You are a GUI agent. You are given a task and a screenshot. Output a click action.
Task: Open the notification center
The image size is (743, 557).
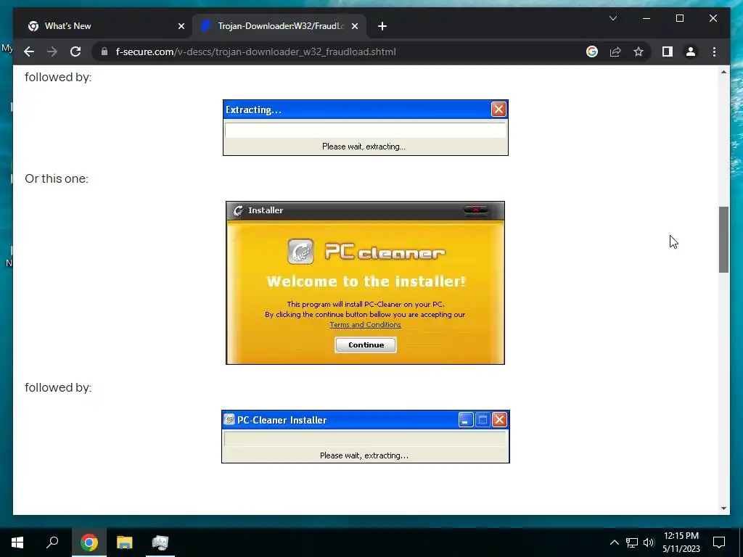tap(719, 542)
